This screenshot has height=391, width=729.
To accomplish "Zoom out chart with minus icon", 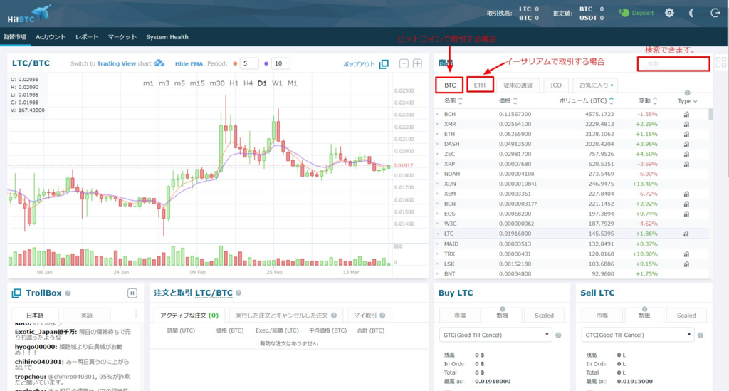I will [404, 64].
